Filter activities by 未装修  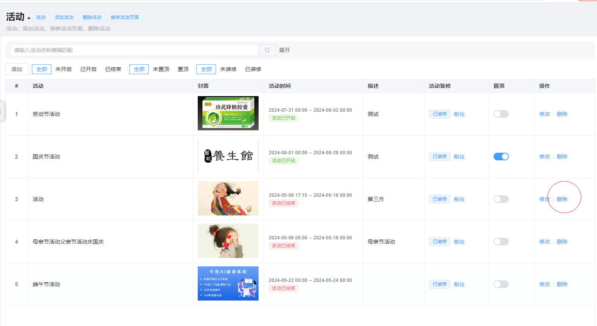coord(228,69)
